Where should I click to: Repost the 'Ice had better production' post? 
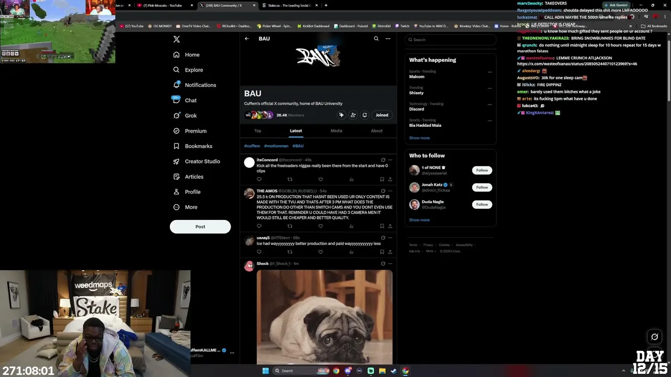290,252
